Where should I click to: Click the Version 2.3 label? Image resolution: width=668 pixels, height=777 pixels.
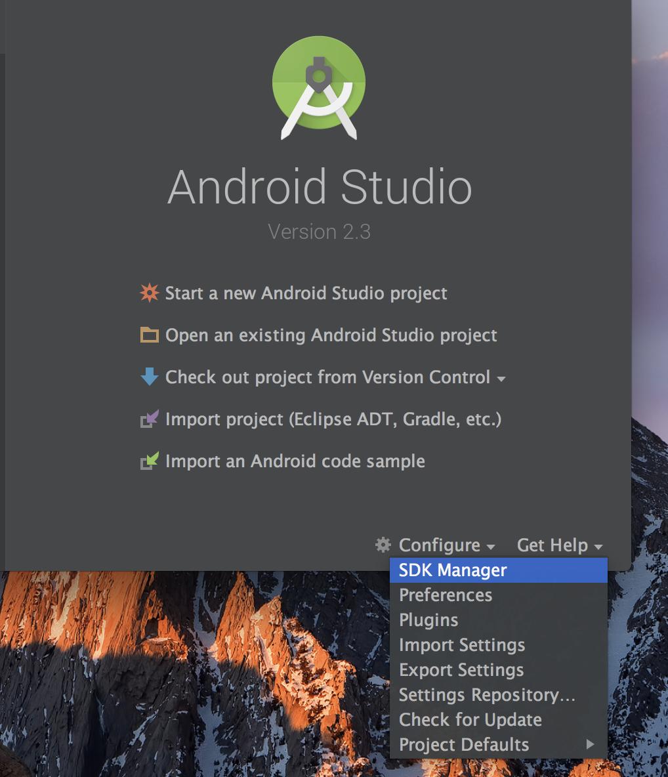point(319,232)
